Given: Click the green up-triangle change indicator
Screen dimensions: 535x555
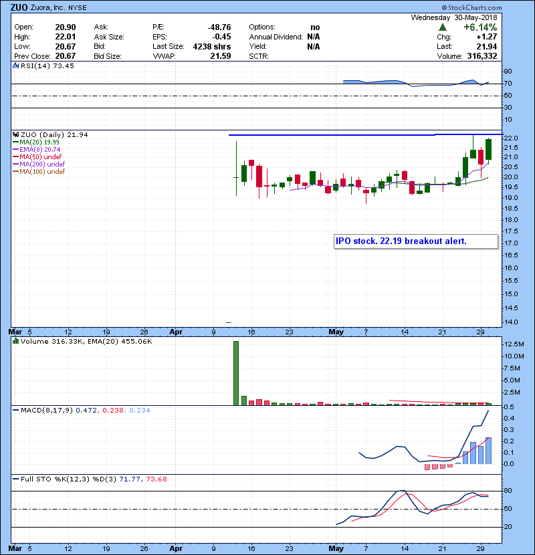Looking at the screenshot, I should pos(442,27).
